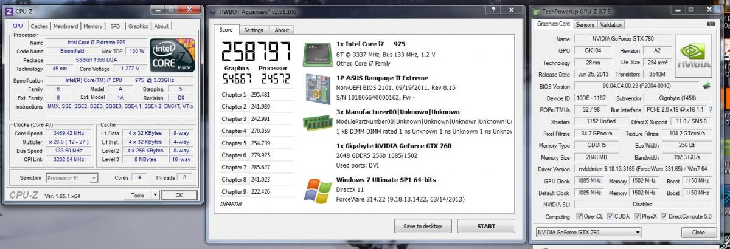Image resolution: width=730 pixels, height=249 pixels.
Task: Click the Tools button in CPU-Z
Action: click(137, 196)
